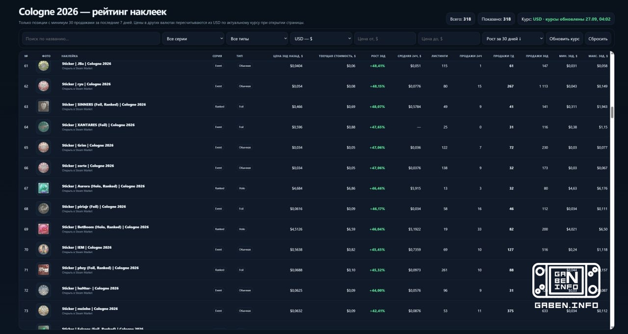This screenshot has width=628, height=334.
Task: Click the Сбросить reset button
Action: [598, 39]
